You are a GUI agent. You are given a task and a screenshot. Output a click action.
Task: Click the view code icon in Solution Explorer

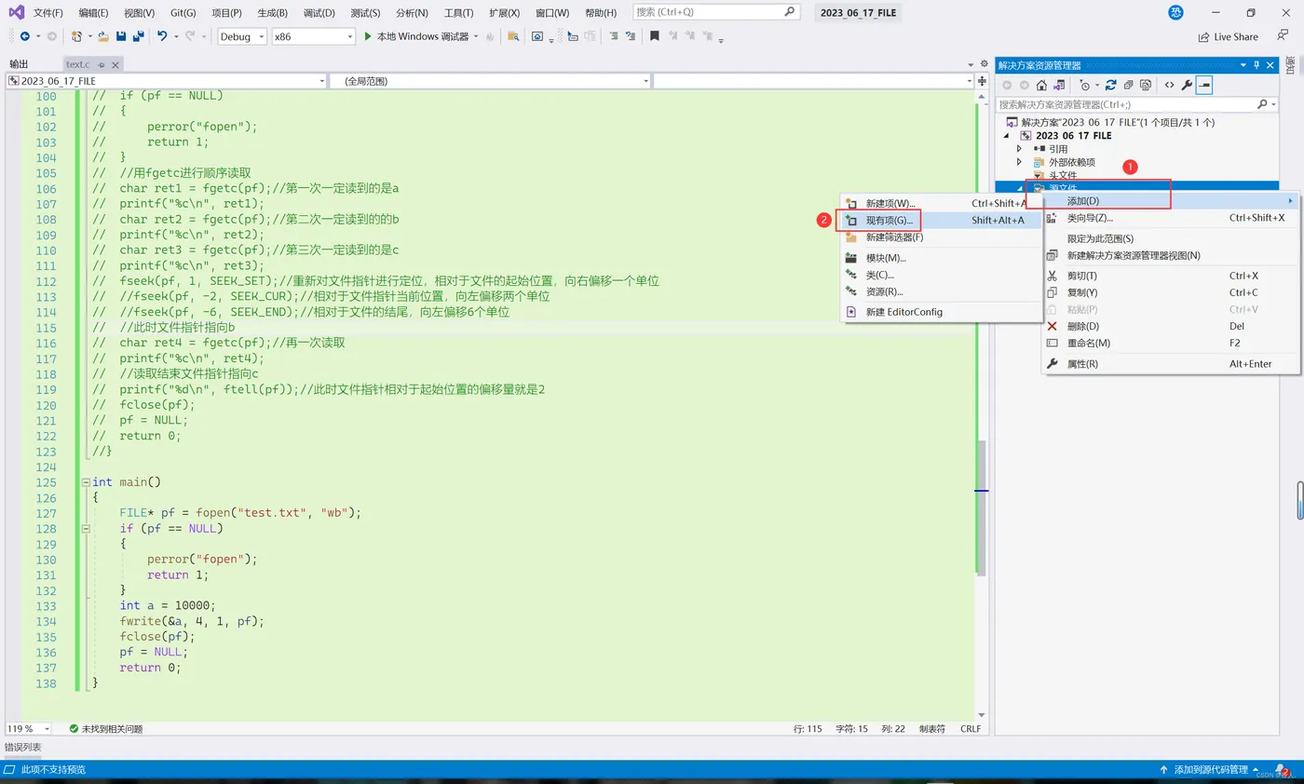1170,85
